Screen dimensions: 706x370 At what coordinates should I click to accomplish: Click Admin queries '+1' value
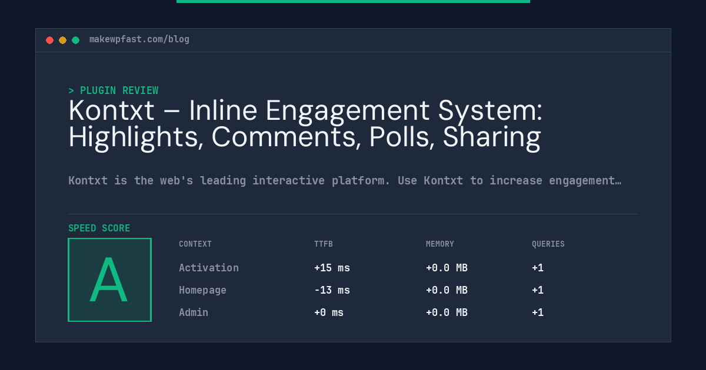[x=538, y=312]
